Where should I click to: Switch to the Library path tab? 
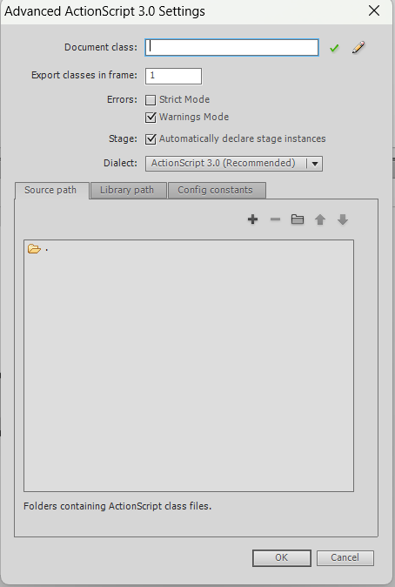pos(128,191)
